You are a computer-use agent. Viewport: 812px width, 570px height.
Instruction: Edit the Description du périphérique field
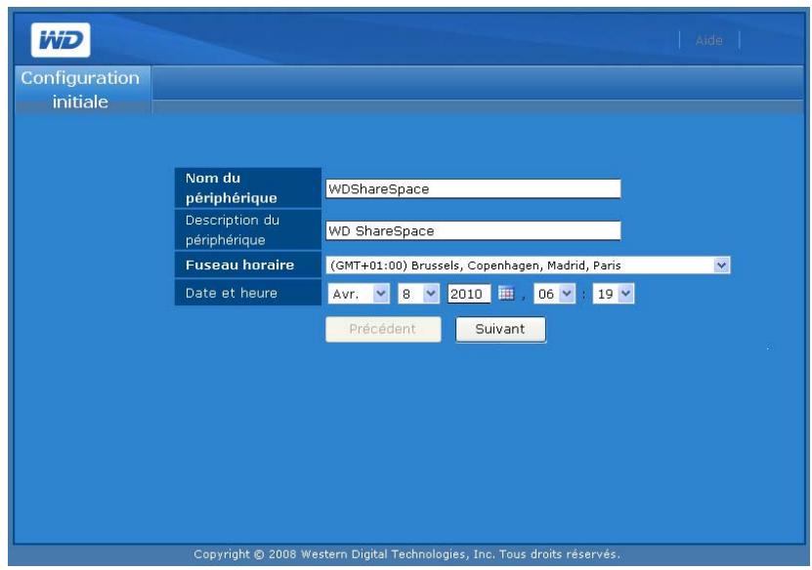473,230
